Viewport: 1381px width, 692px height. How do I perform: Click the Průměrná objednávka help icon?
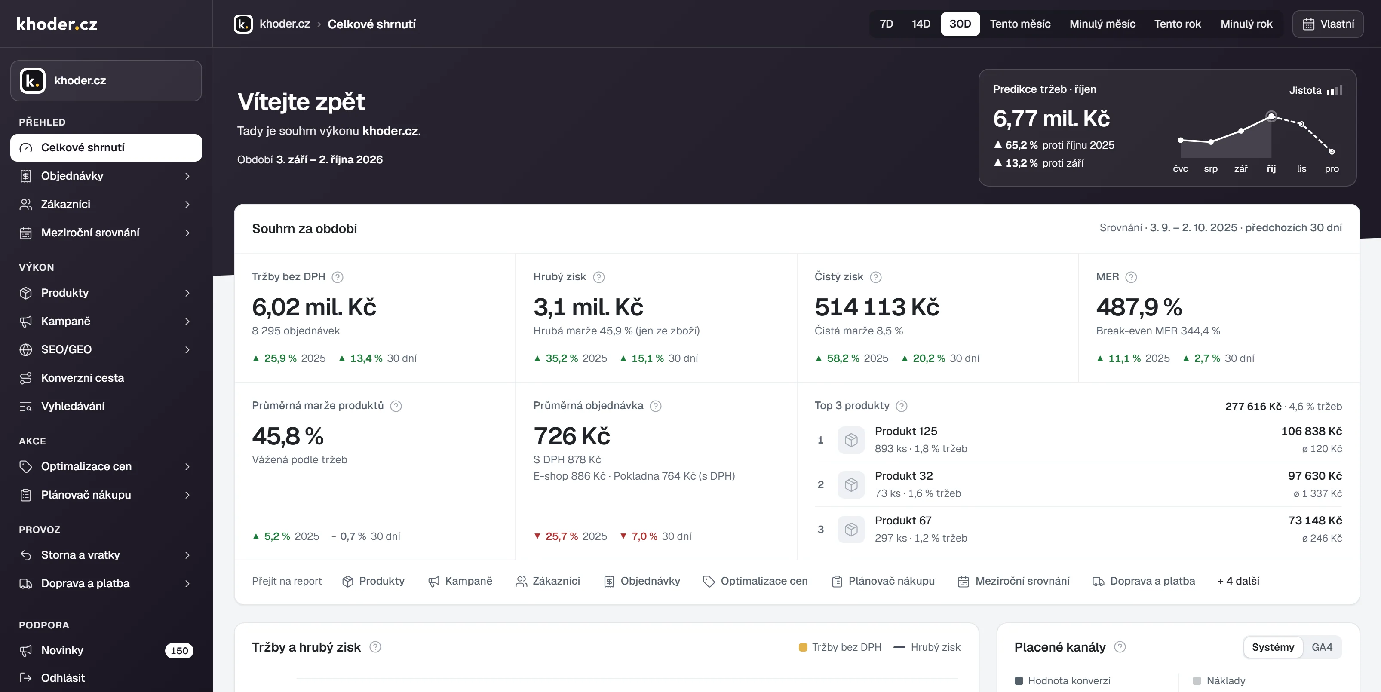655,406
